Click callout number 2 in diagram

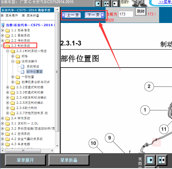click(x=149, y=87)
